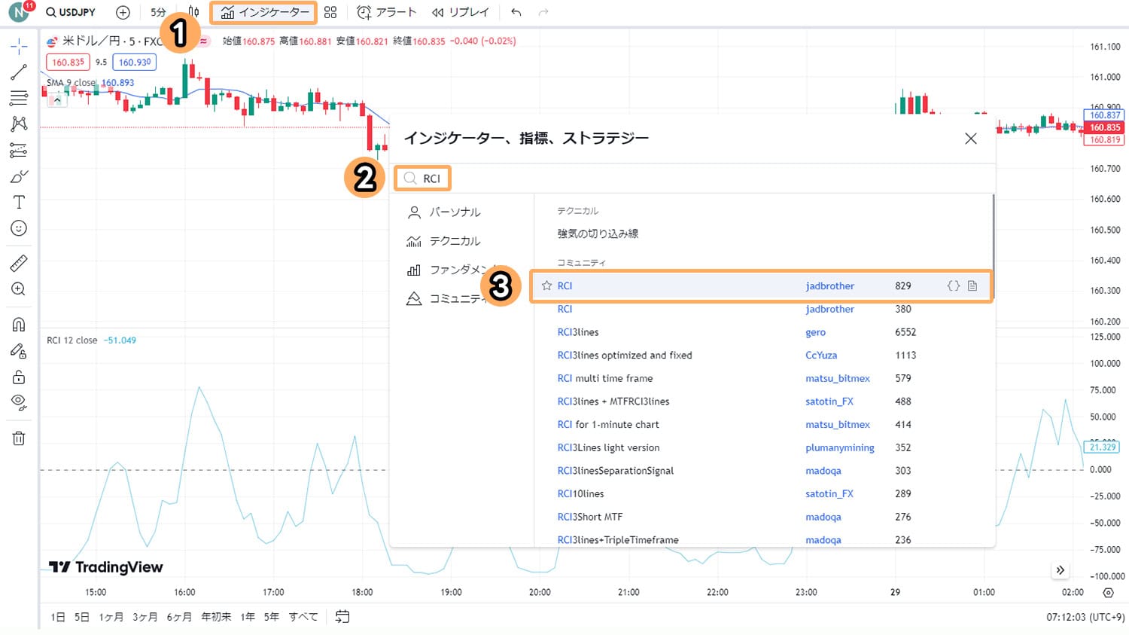The height and width of the screenshot is (635, 1129).
Task: Open the chart patterns tool
Action: (19, 124)
